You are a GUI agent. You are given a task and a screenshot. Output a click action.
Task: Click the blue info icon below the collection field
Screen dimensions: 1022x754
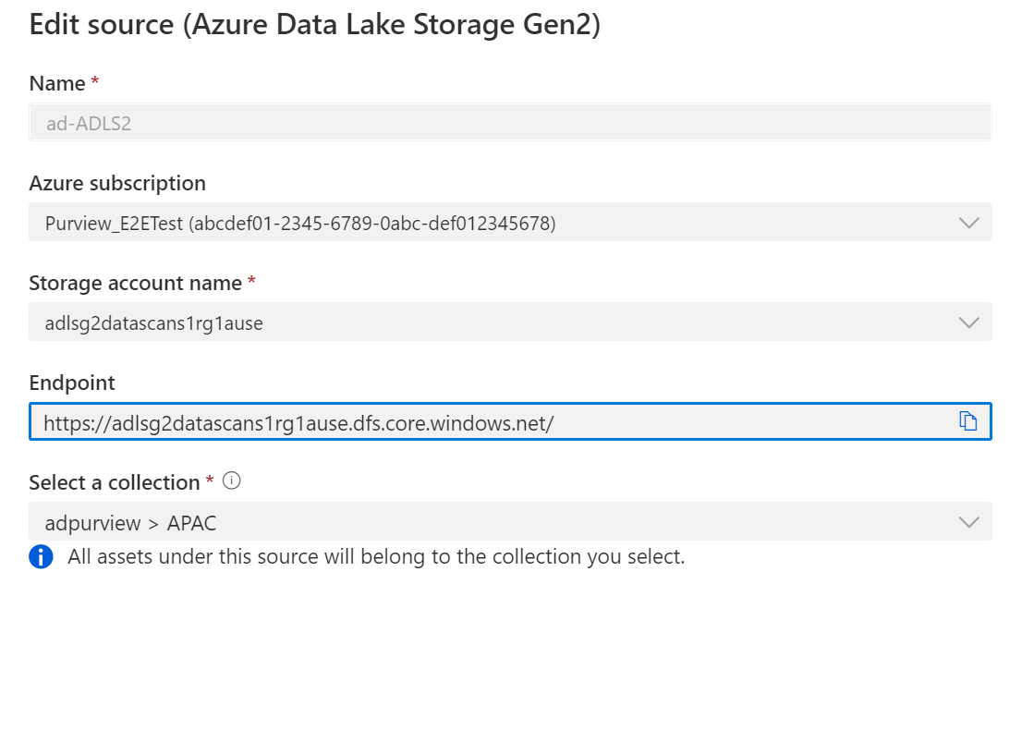pos(40,556)
